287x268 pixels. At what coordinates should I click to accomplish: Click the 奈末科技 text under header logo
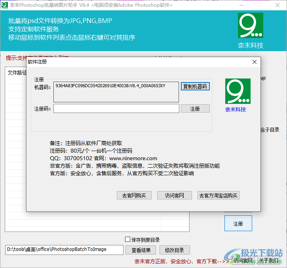coord(251,45)
